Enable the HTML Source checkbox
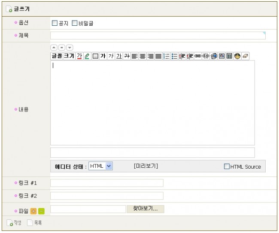The width and height of the screenshot is (279, 233). [227, 166]
